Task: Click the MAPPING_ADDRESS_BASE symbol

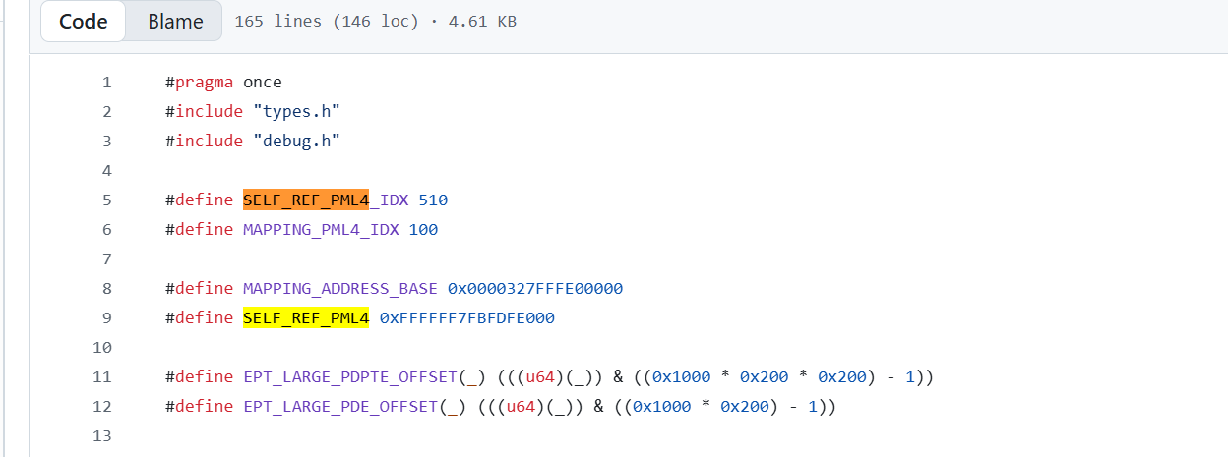Action: 340,289
